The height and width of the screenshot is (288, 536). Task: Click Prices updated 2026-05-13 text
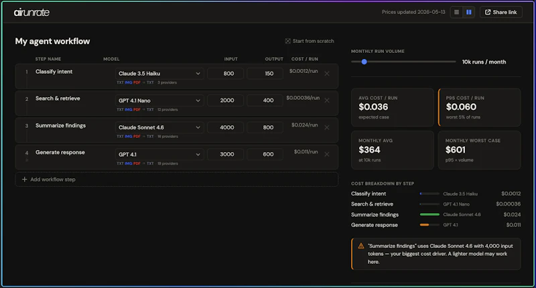413,12
